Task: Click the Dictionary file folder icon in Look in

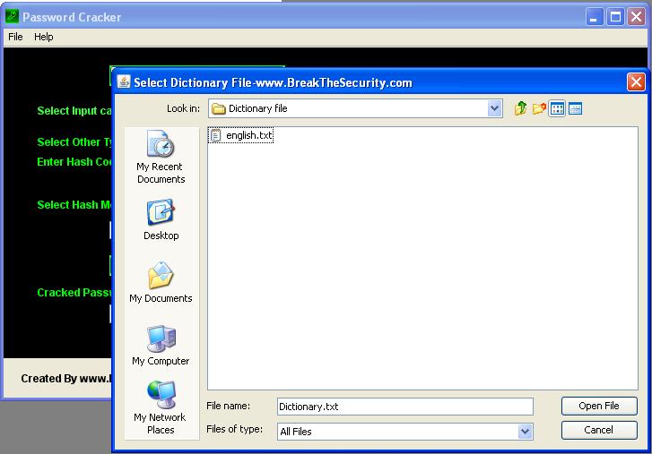Action: (218, 108)
